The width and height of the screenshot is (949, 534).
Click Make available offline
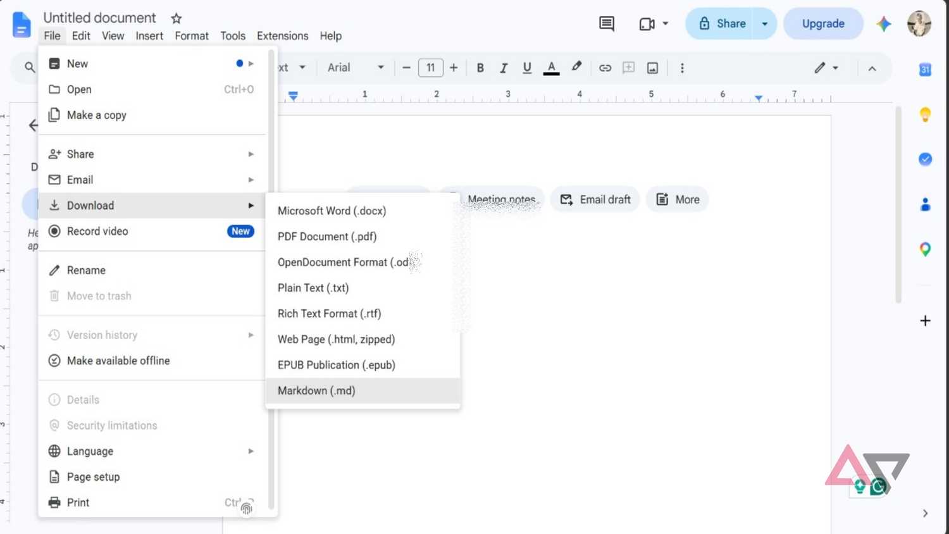pyautogui.click(x=152, y=361)
